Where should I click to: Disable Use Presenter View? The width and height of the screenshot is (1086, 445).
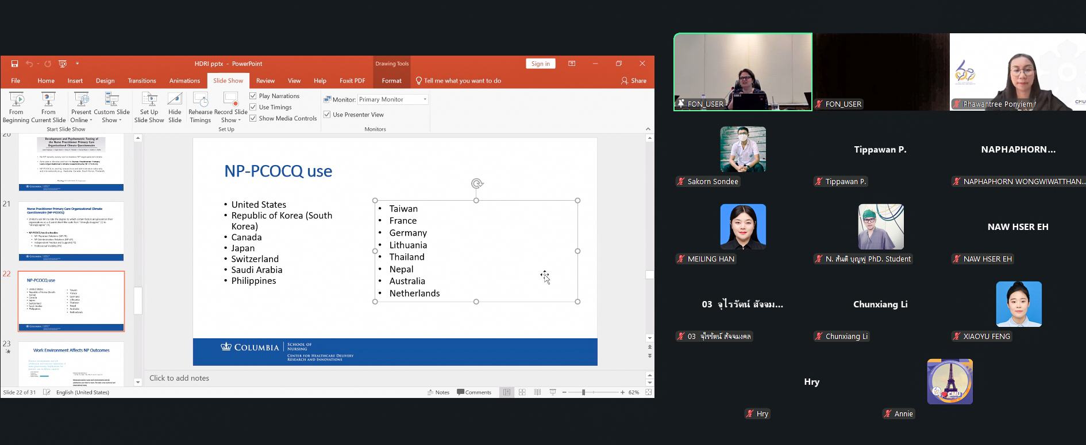click(x=328, y=115)
